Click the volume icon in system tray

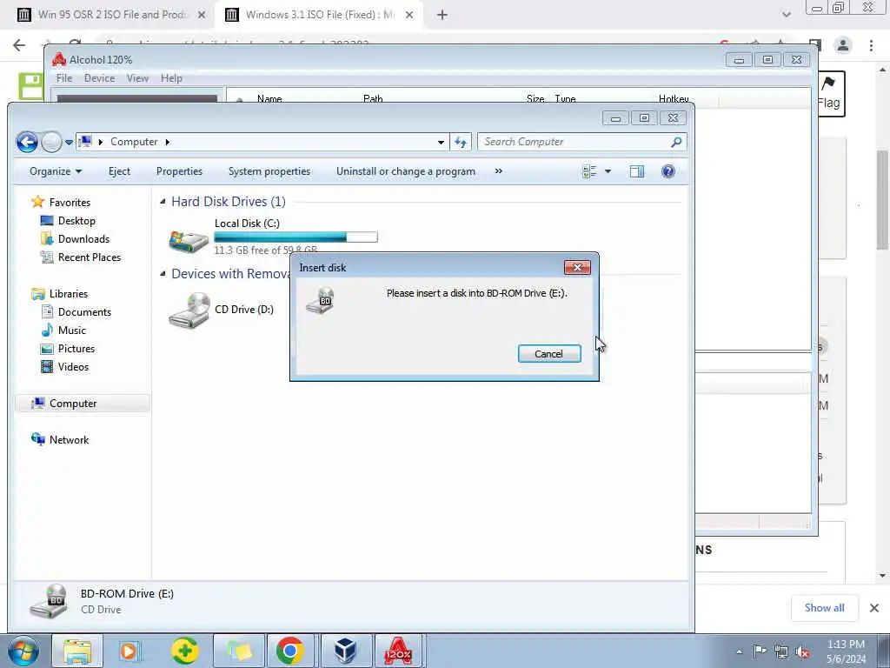(x=802, y=651)
